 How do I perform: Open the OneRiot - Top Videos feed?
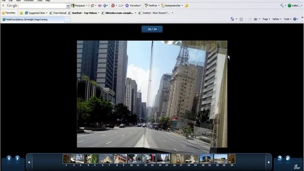(x=83, y=13)
